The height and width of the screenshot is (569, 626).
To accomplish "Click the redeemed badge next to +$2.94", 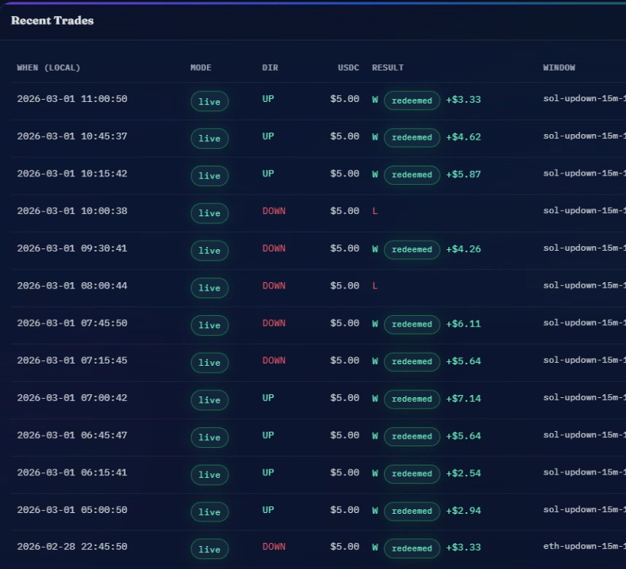I will (412, 511).
